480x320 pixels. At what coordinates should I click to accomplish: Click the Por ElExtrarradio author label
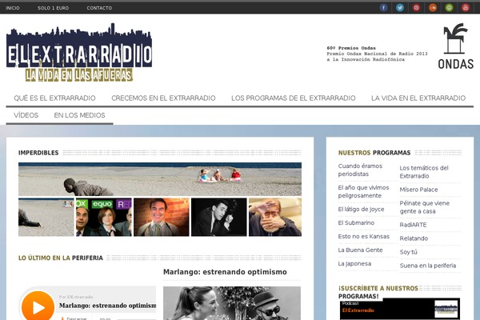76,297
